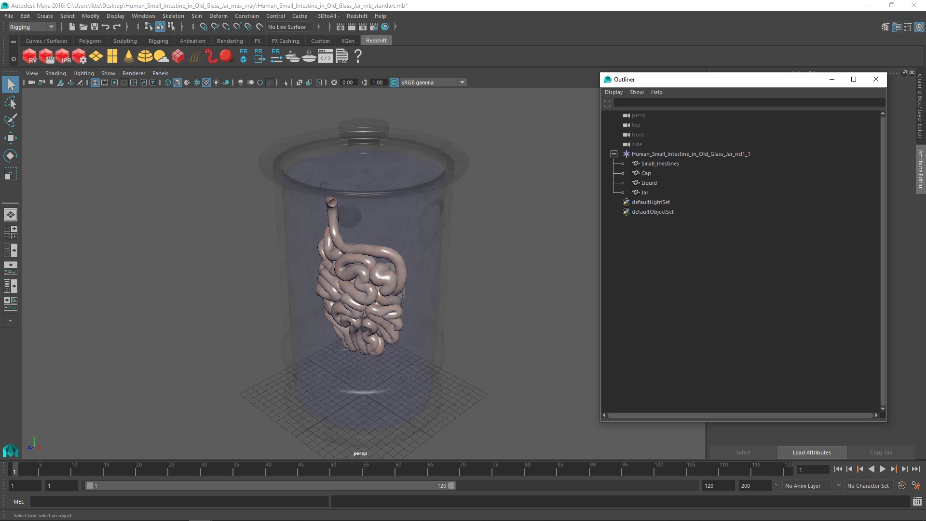Viewport: 926px width, 521px height.
Task: Click the Load Attributes button
Action: 812,452
